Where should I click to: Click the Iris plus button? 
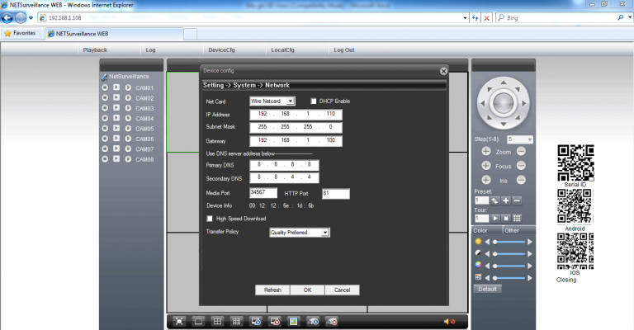click(x=485, y=179)
